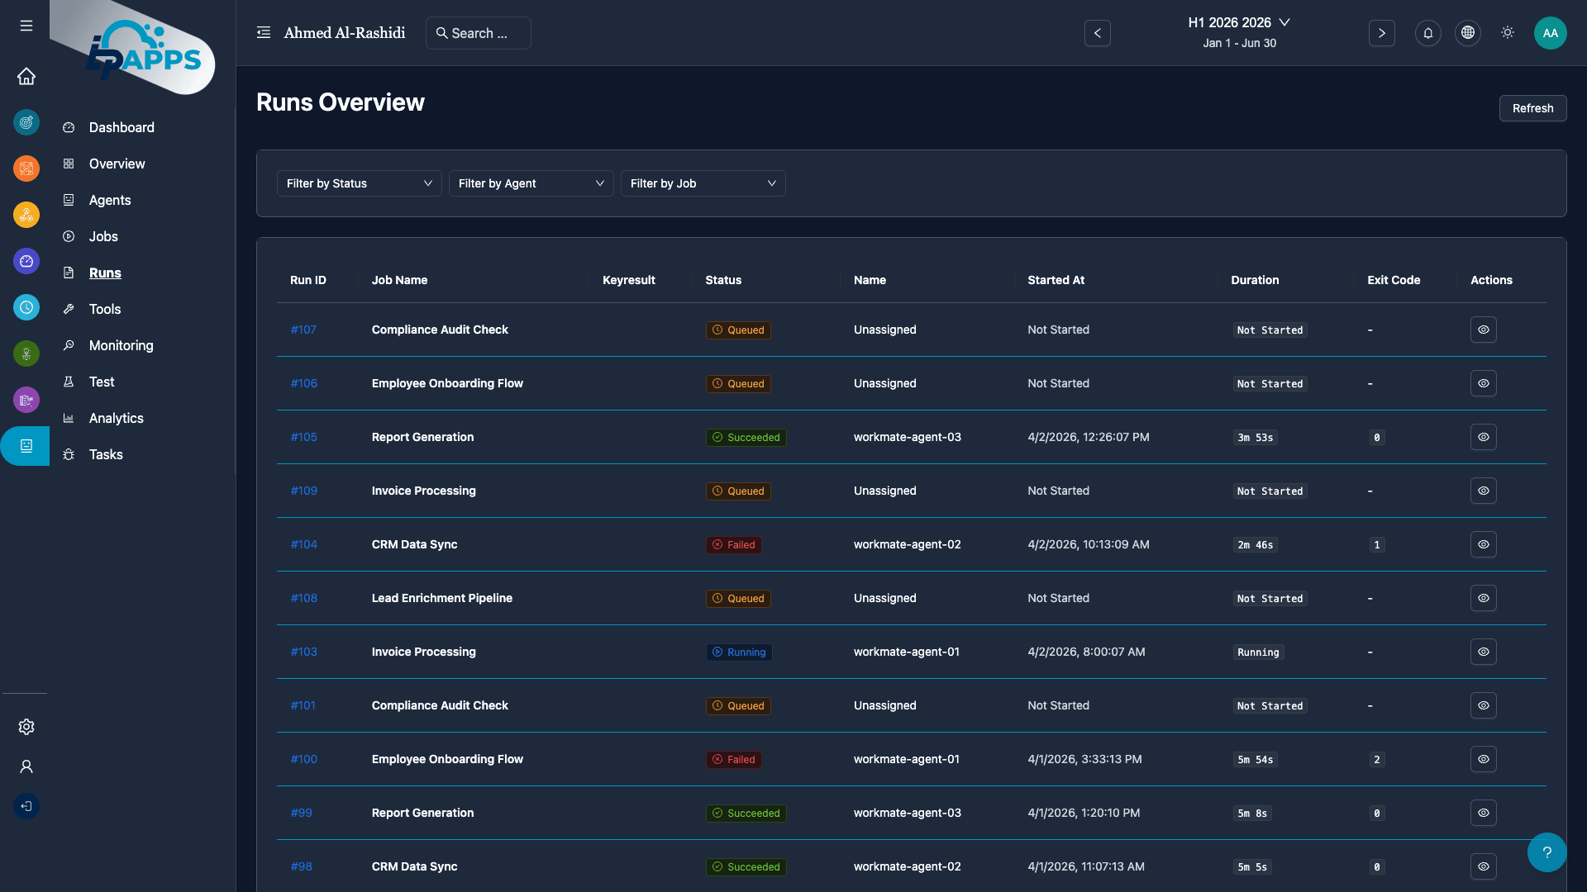Click the Home icon above the sidebar
Image resolution: width=1587 pixels, height=892 pixels.
pyautogui.click(x=26, y=76)
